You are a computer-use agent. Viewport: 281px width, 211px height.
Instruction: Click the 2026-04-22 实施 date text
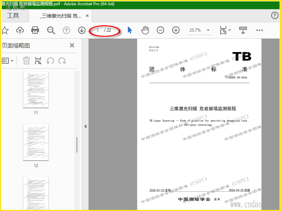coord(239,190)
